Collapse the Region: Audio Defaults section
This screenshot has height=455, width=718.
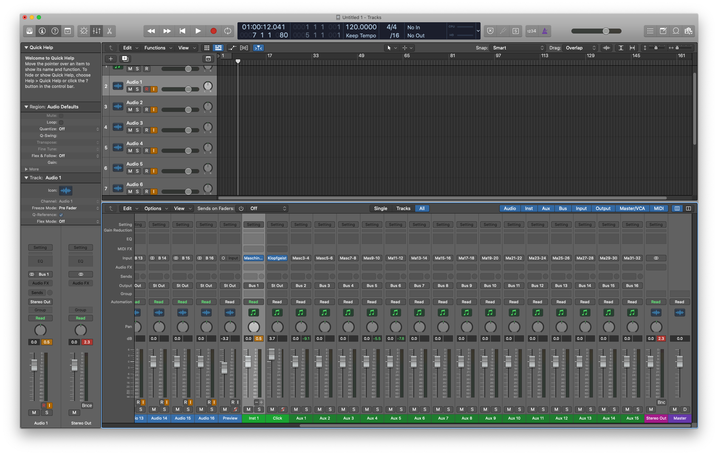tap(26, 107)
